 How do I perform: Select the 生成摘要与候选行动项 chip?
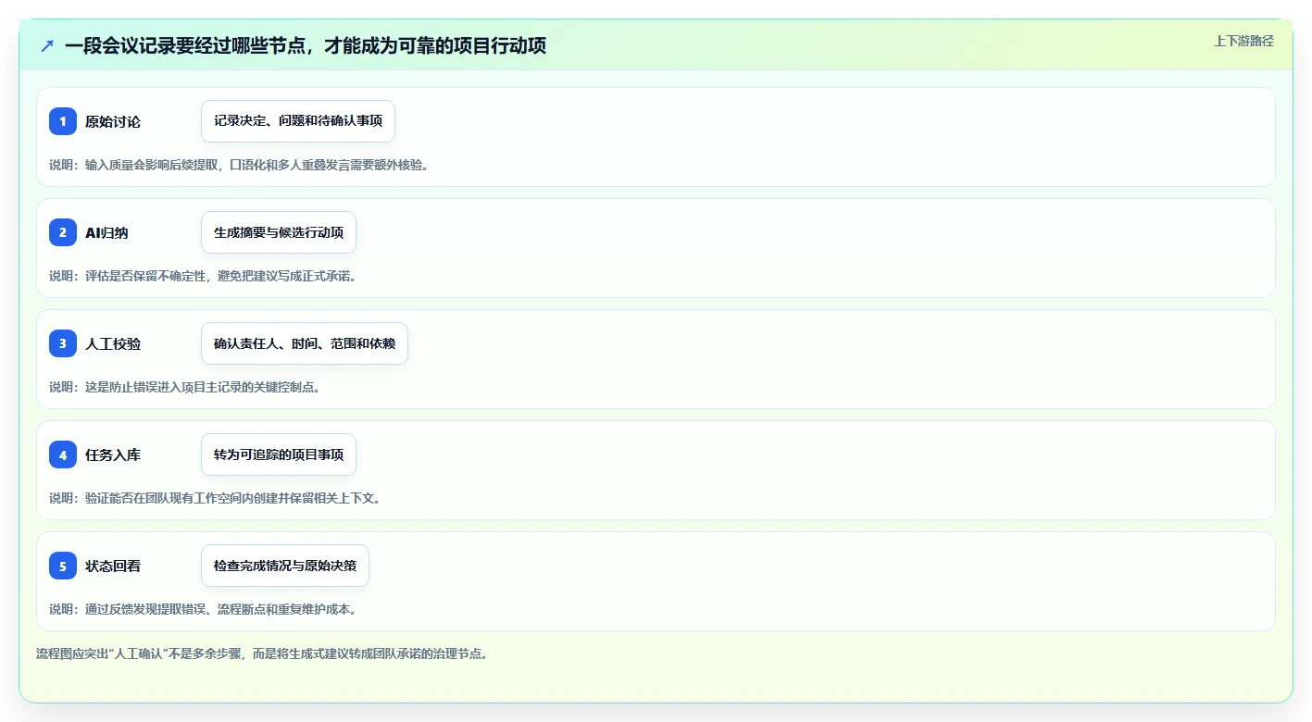279,232
